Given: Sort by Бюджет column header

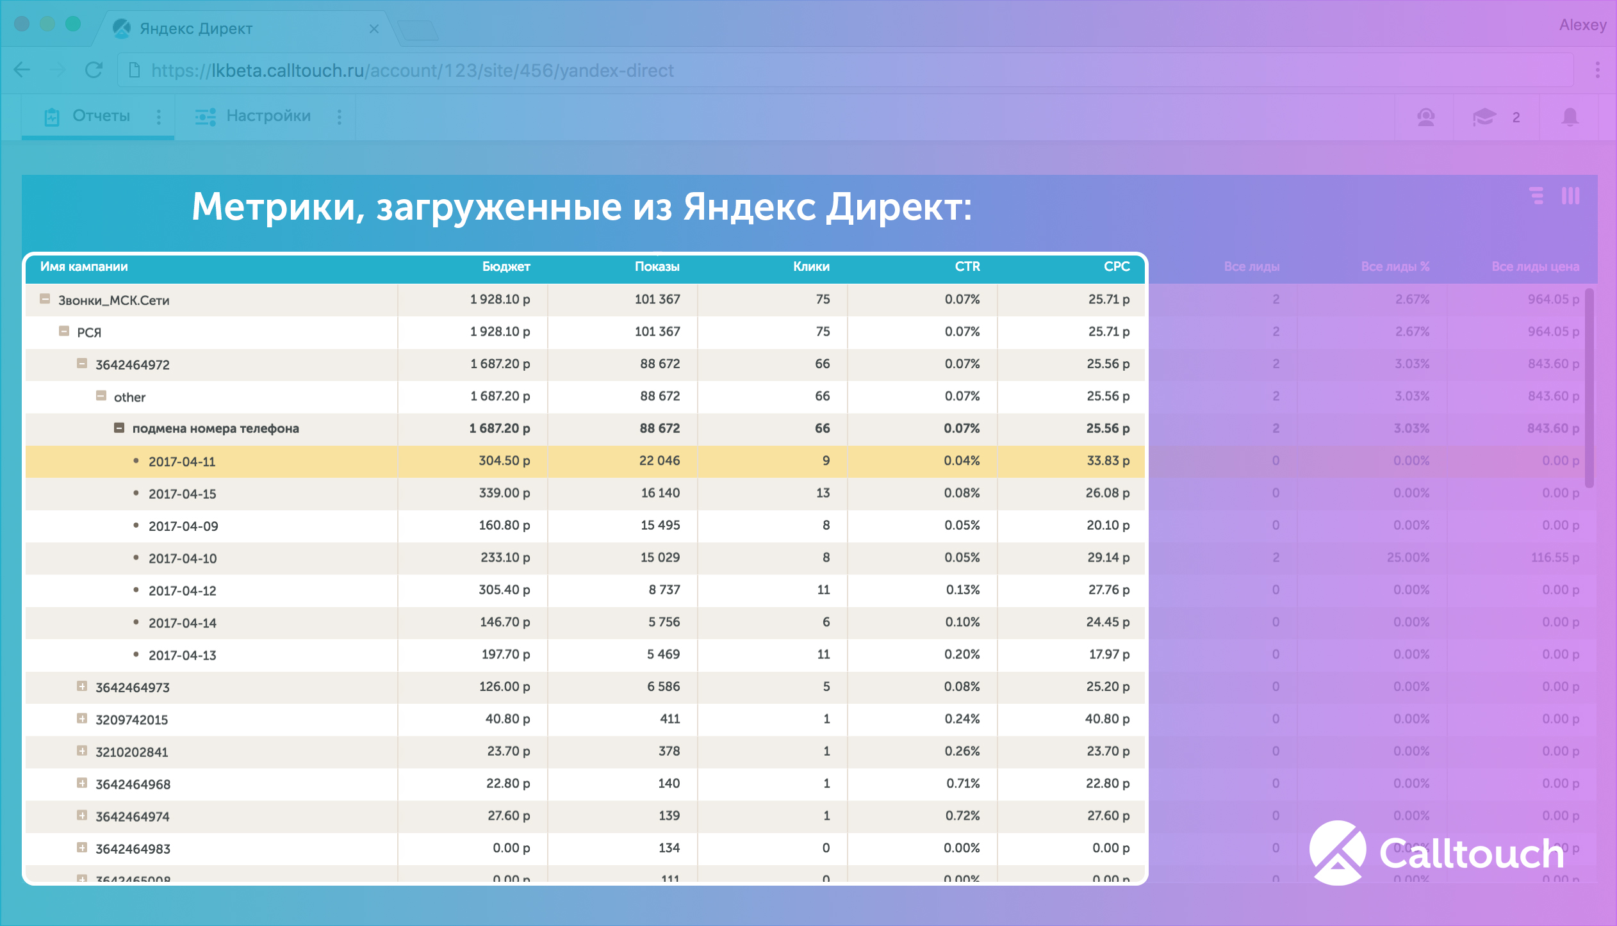Looking at the screenshot, I should tap(506, 266).
